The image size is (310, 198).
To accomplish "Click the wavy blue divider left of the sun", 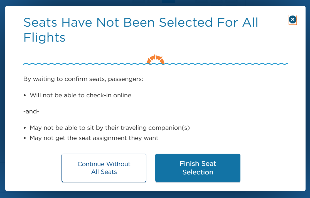I will (83, 64).
